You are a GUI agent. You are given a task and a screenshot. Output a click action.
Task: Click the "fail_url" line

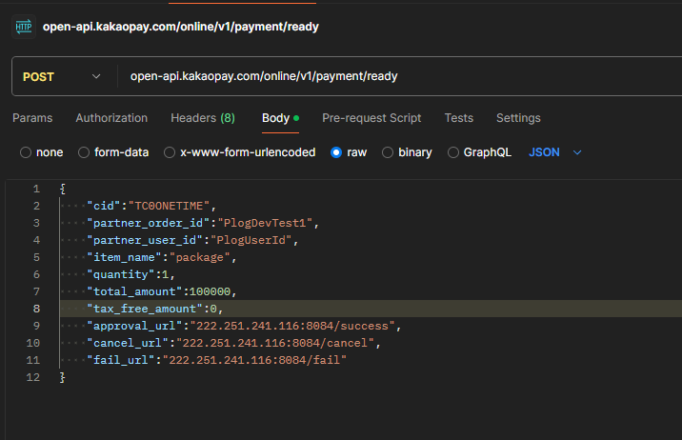pyautogui.click(x=216, y=360)
